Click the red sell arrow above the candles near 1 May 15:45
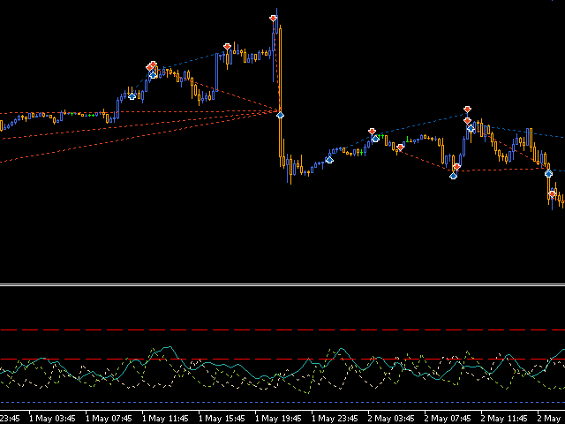Screen dimensions: 565x424 227,47
